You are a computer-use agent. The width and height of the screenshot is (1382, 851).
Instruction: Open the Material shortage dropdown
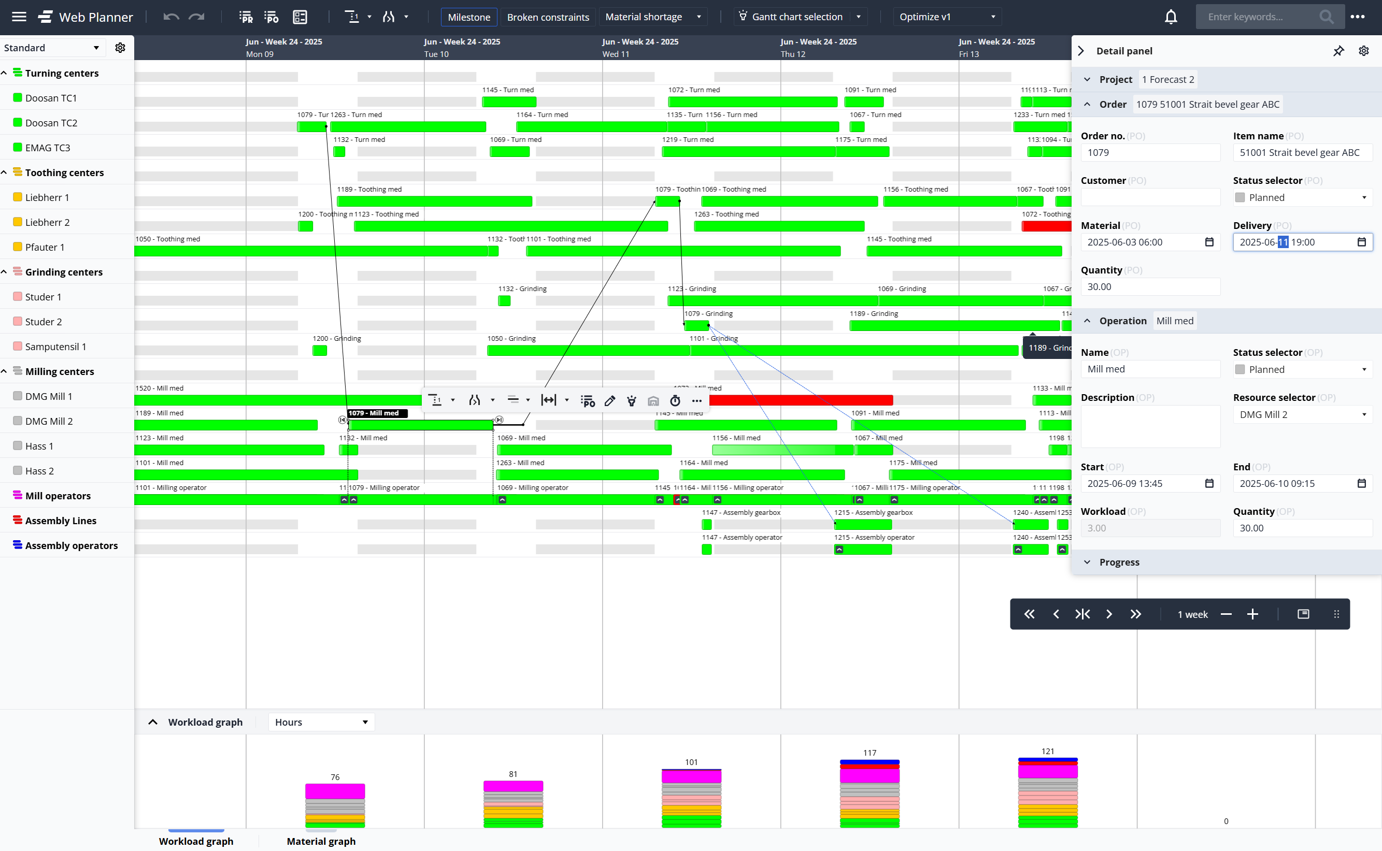click(653, 17)
